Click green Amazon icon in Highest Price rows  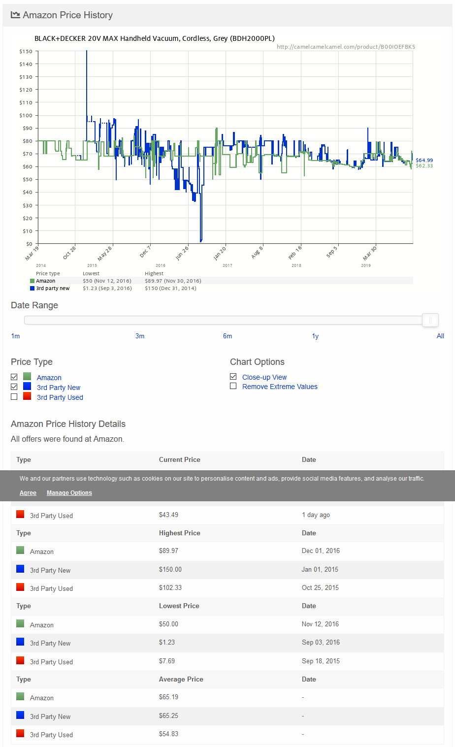[x=20, y=551]
